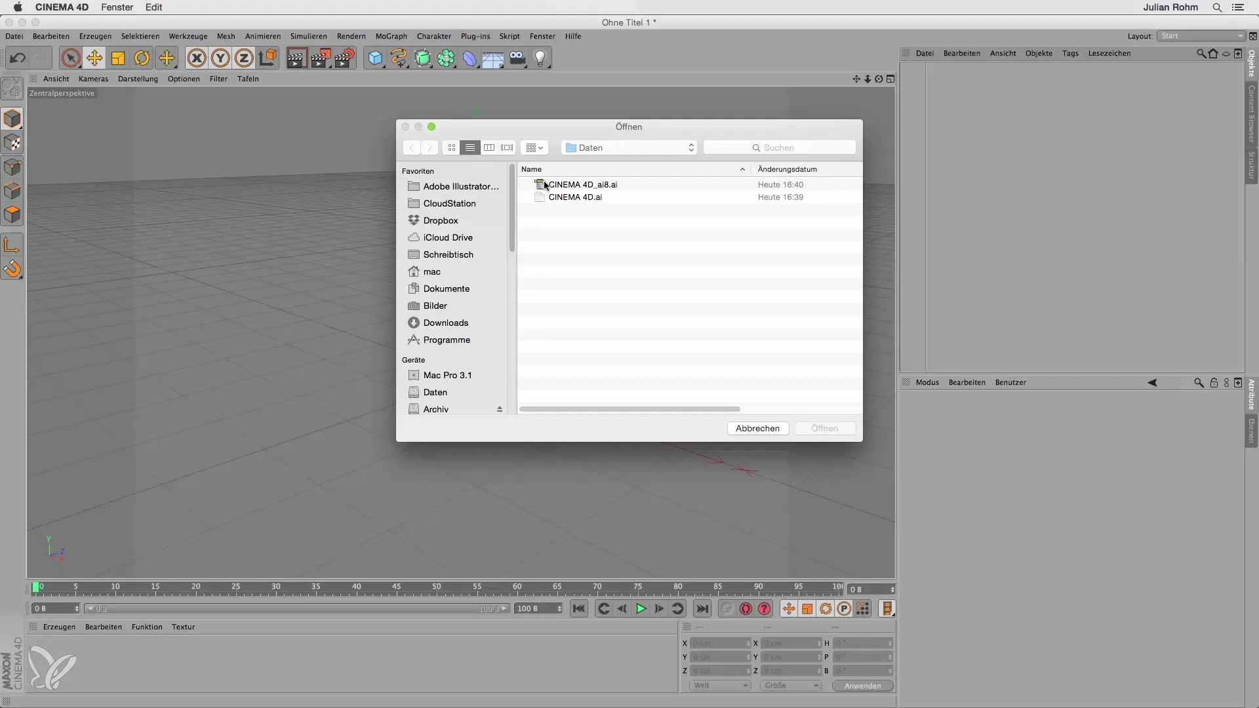The image size is (1259, 708).
Task: Click frame 50 on timeline ruler
Action: click(437, 587)
